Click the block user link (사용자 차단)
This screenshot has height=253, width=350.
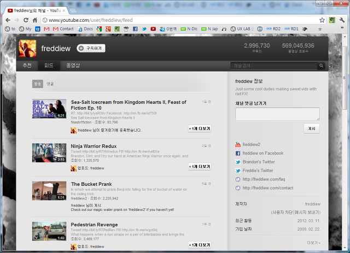pyautogui.click(x=282, y=212)
